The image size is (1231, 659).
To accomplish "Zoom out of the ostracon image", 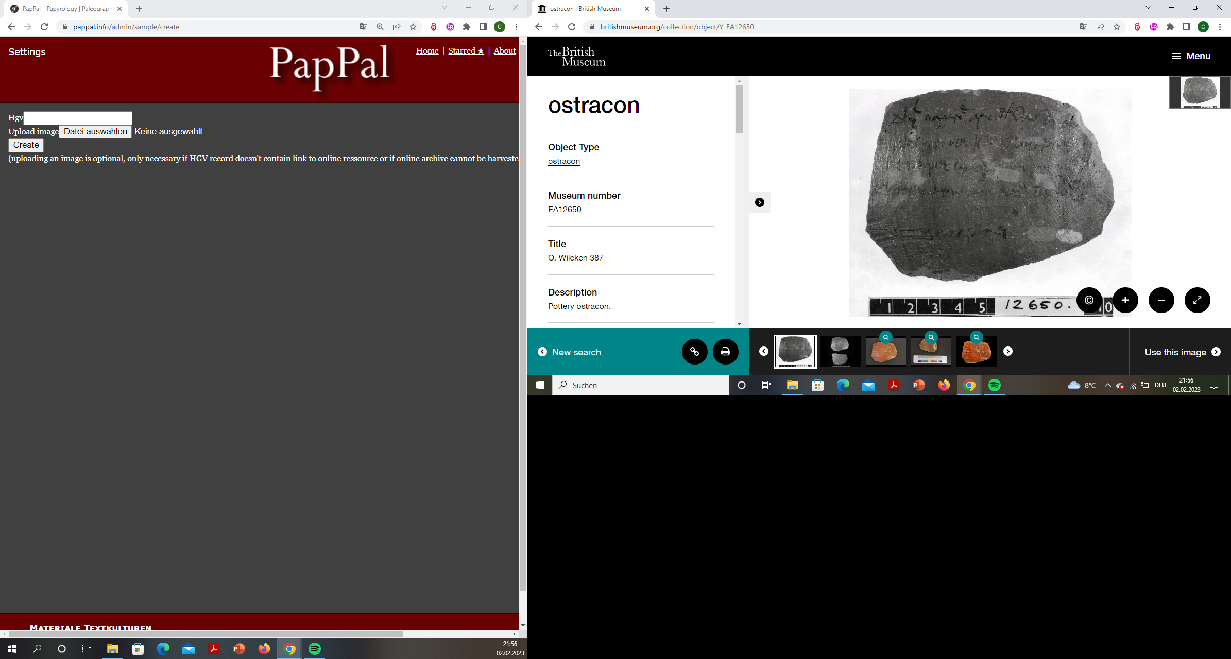I will (1161, 300).
